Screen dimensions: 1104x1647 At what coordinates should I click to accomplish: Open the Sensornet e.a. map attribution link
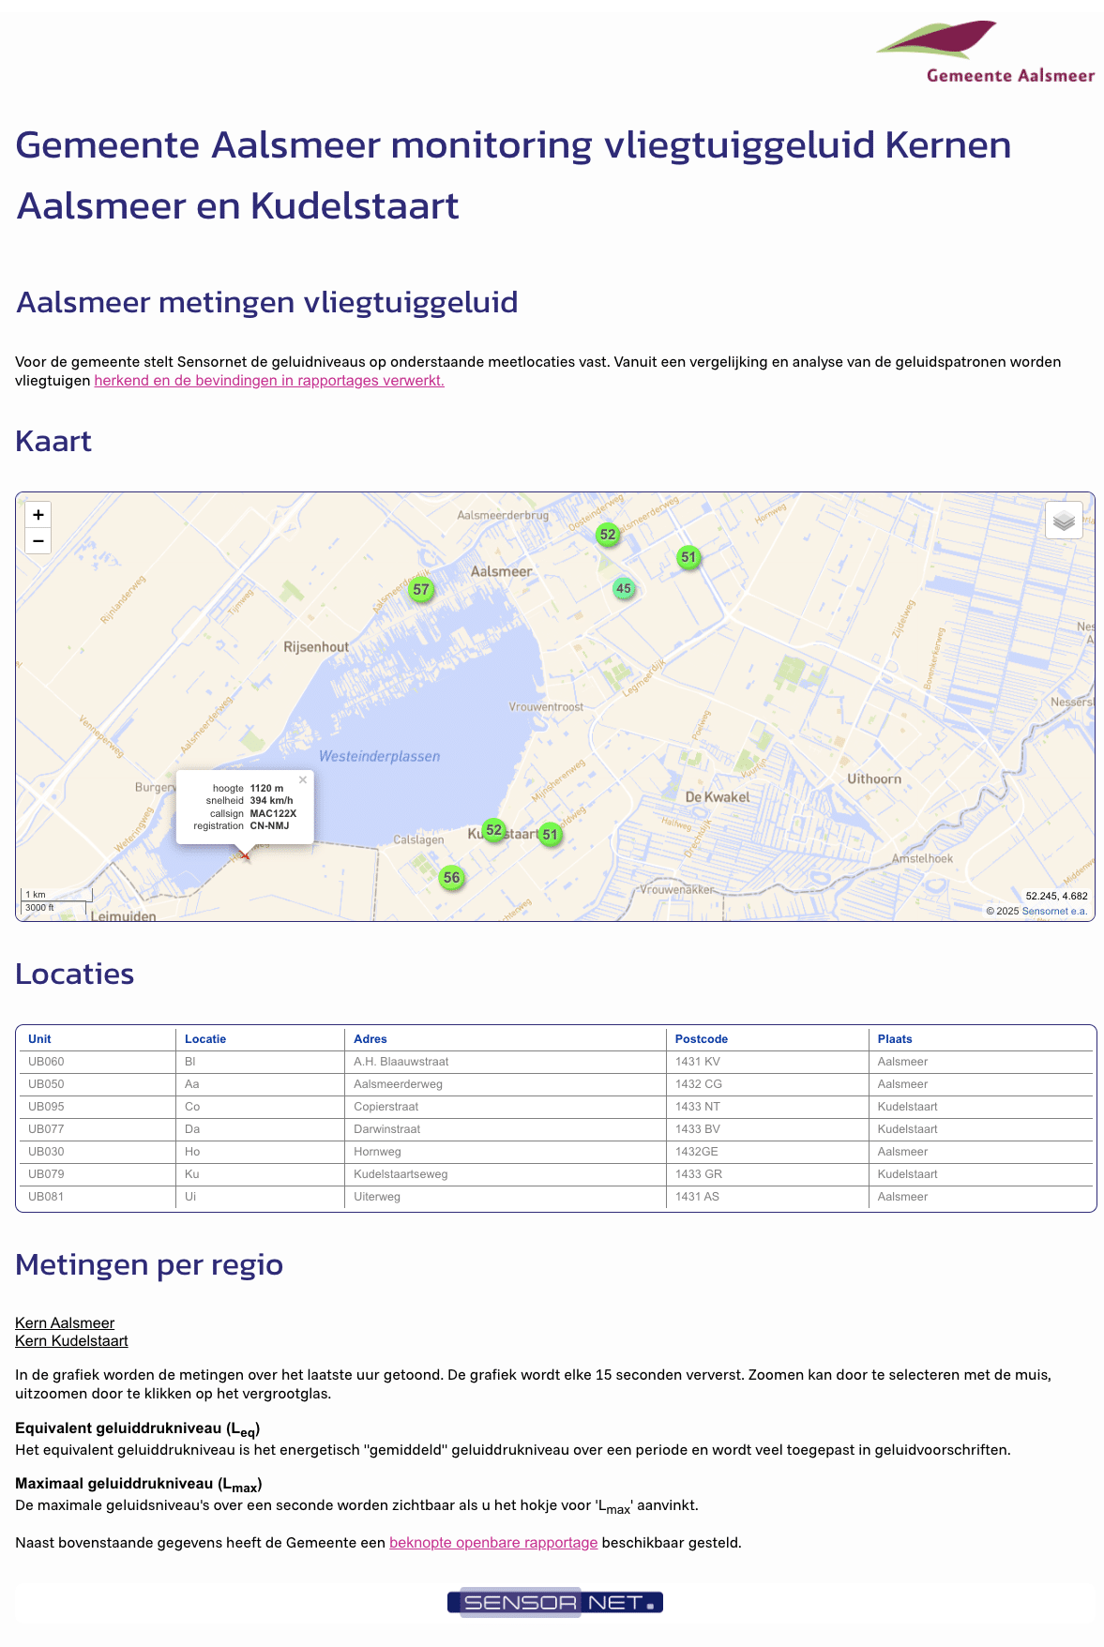[1054, 911]
